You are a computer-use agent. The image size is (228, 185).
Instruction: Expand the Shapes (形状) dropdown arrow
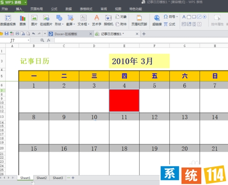point(62,24)
